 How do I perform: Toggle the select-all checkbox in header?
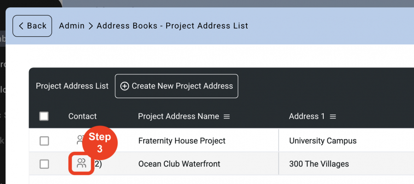[x=44, y=116]
